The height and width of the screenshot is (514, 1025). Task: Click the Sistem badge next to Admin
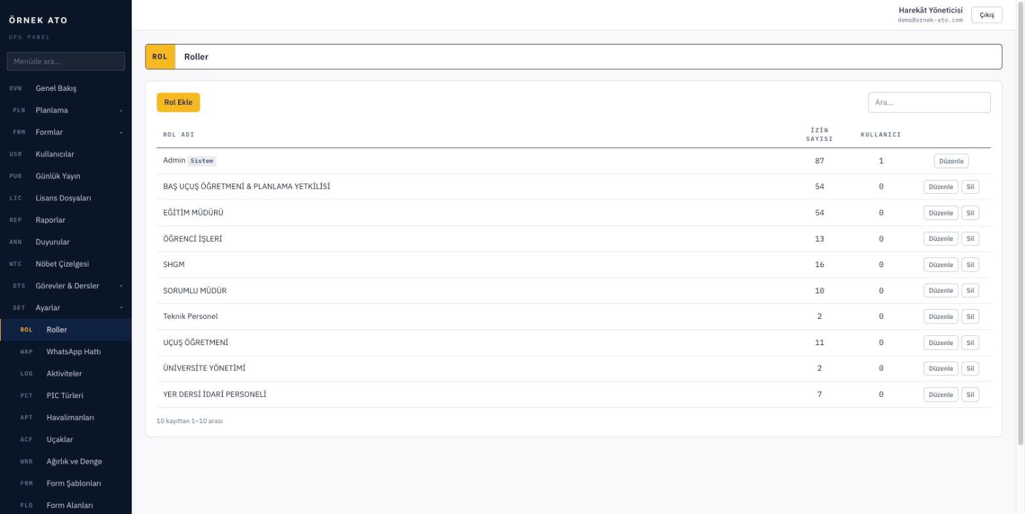point(202,161)
